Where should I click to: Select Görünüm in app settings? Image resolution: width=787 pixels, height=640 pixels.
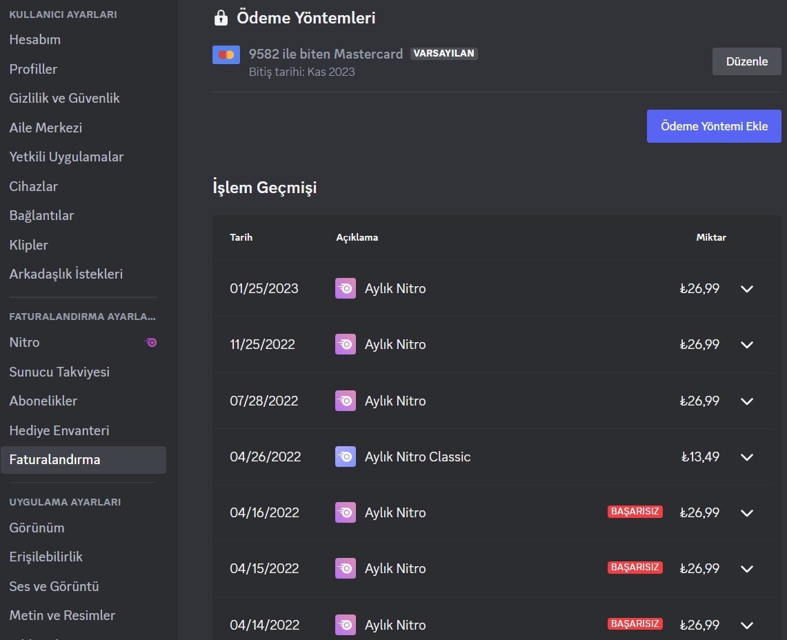[x=37, y=528]
